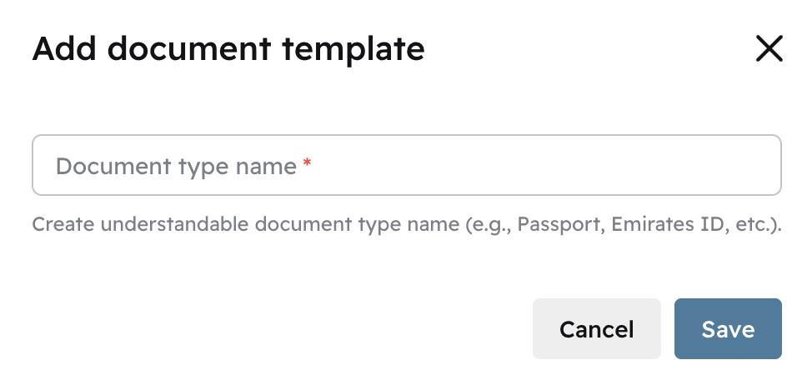Exit the dialog via the close icon

point(768,49)
